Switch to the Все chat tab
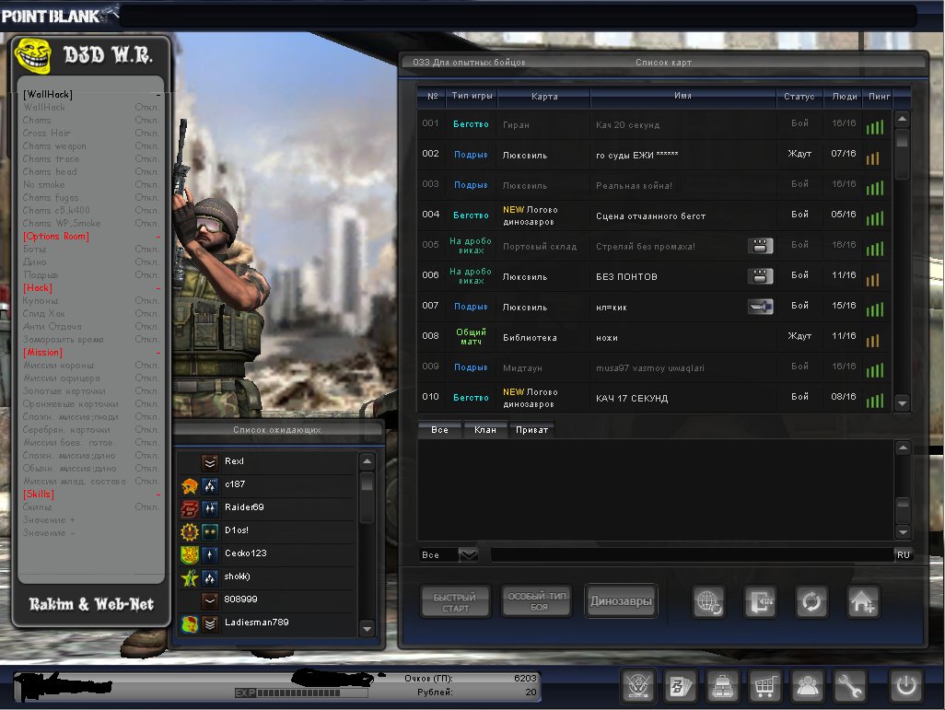The height and width of the screenshot is (710, 945). click(x=440, y=430)
